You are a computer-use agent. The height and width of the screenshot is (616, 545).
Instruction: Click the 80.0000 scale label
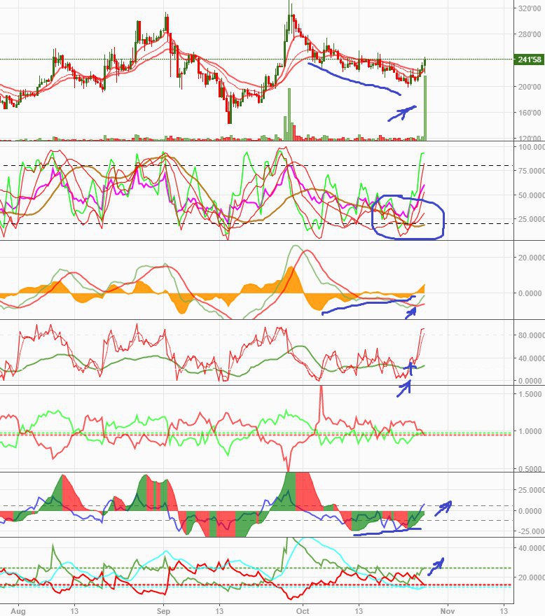(x=531, y=335)
